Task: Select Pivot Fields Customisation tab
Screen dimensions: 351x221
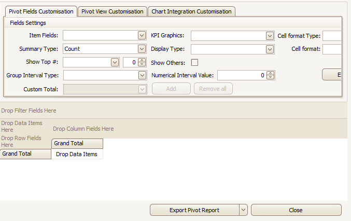Action: tap(41, 11)
